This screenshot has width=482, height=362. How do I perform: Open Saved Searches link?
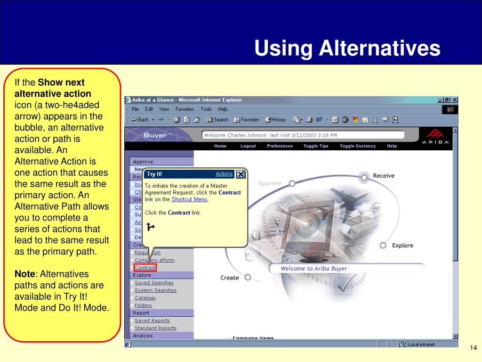pos(154,283)
